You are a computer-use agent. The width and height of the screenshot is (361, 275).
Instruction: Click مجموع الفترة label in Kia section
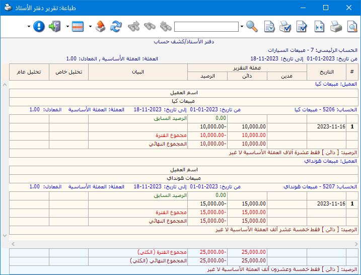[171, 135]
